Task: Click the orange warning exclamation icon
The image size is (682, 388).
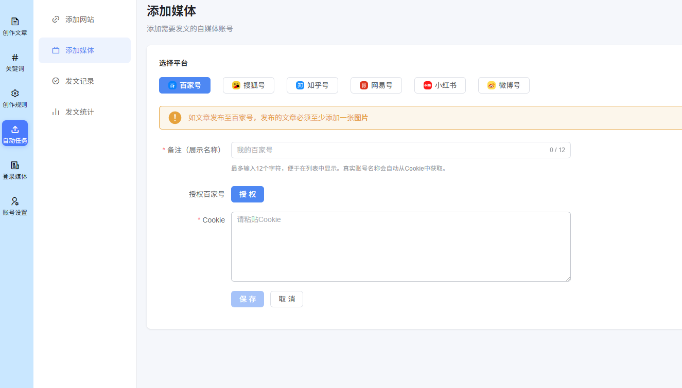Action: (x=175, y=118)
